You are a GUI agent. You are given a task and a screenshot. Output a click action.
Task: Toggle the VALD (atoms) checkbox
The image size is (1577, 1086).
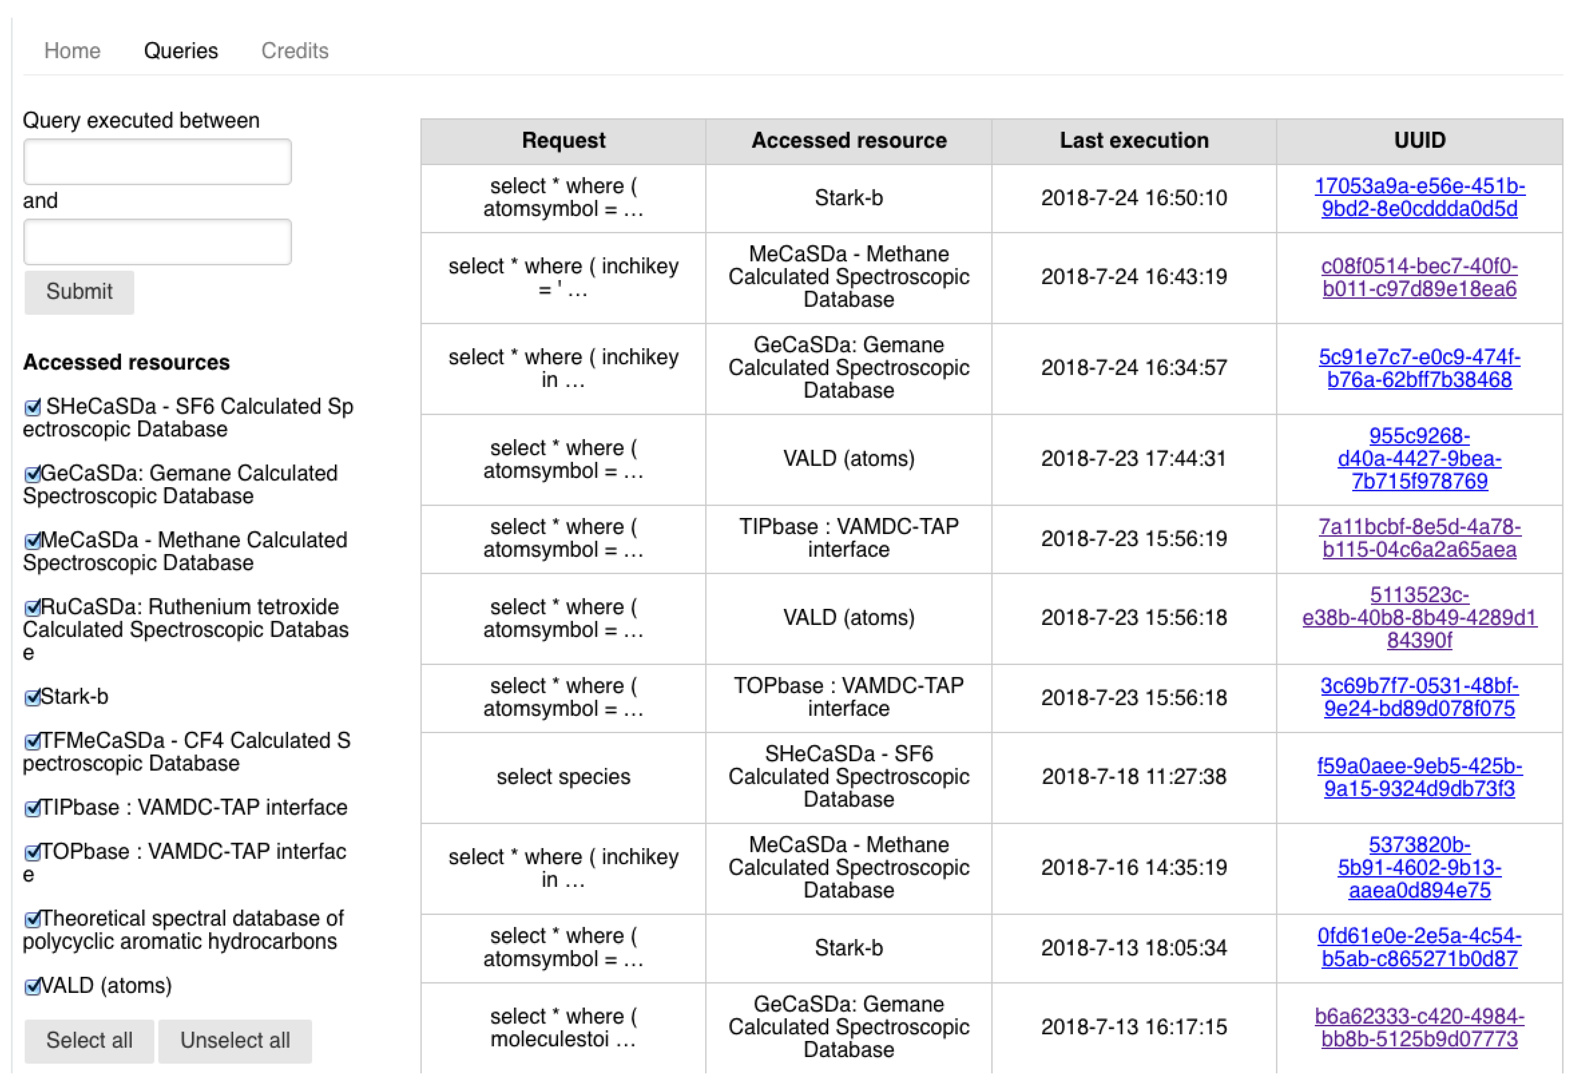(32, 987)
